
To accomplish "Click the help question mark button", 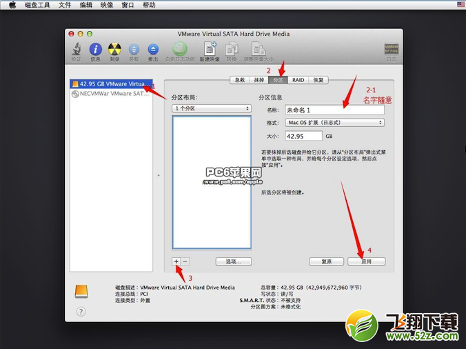I will click(81, 312).
